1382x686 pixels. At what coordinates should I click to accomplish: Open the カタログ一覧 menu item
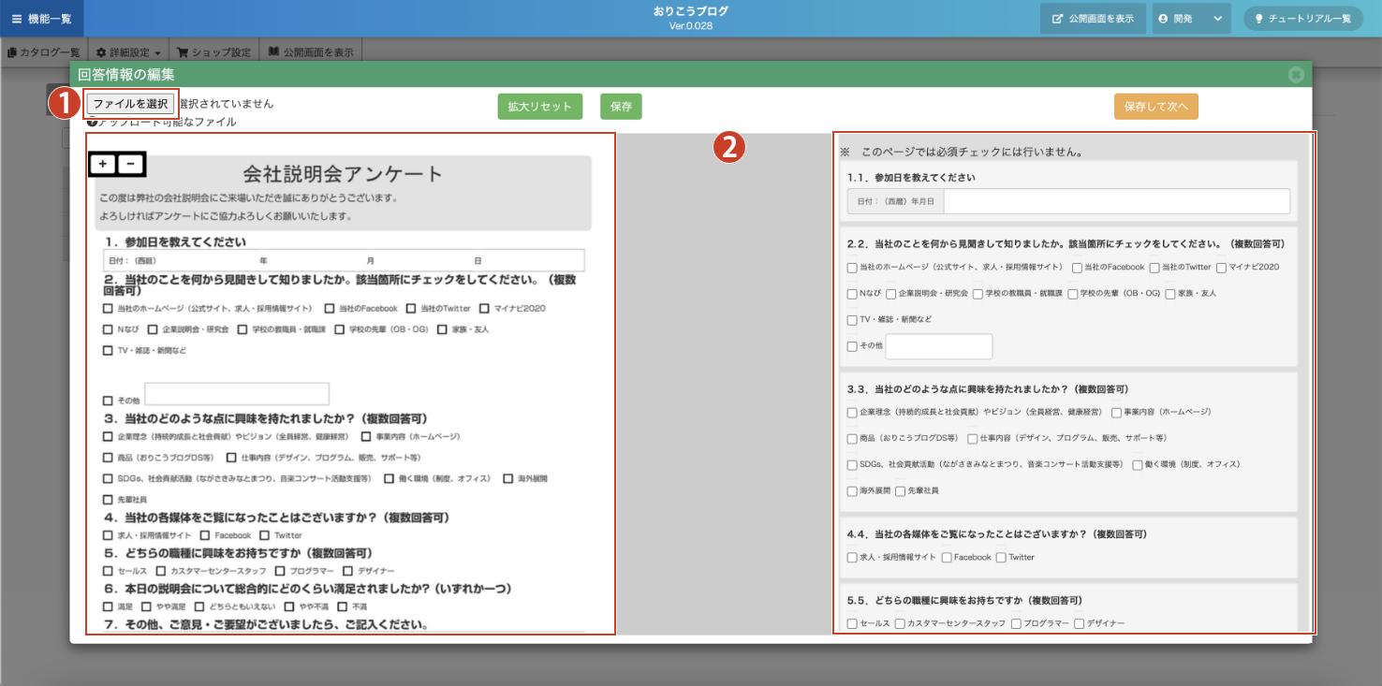pyautogui.click(x=43, y=52)
